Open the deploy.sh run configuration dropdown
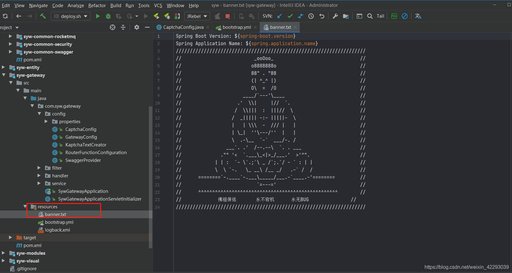512x273 pixels. 71,16
